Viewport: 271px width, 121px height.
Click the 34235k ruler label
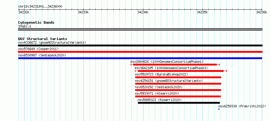[202, 12]
